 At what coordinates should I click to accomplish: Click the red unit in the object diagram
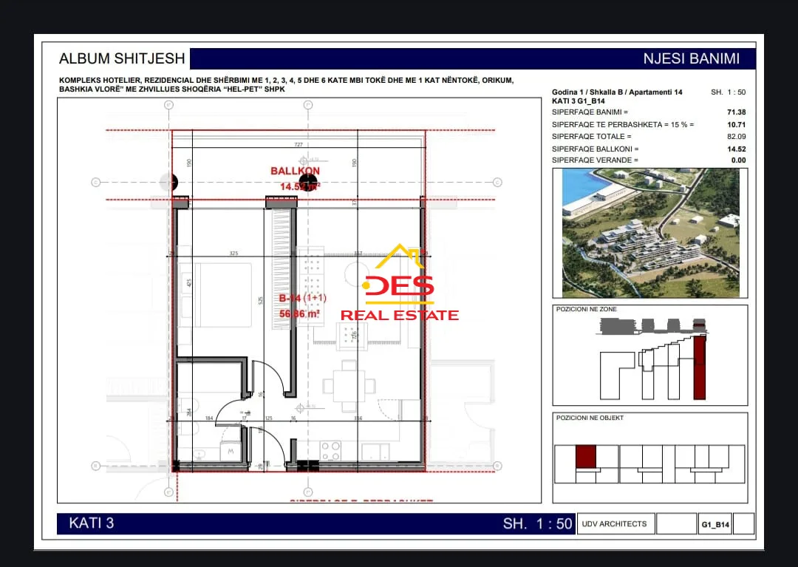(x=586, y=457)
